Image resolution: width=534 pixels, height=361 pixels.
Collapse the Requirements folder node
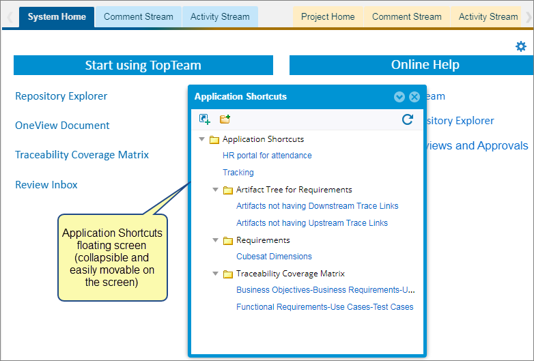pos(215,240)
